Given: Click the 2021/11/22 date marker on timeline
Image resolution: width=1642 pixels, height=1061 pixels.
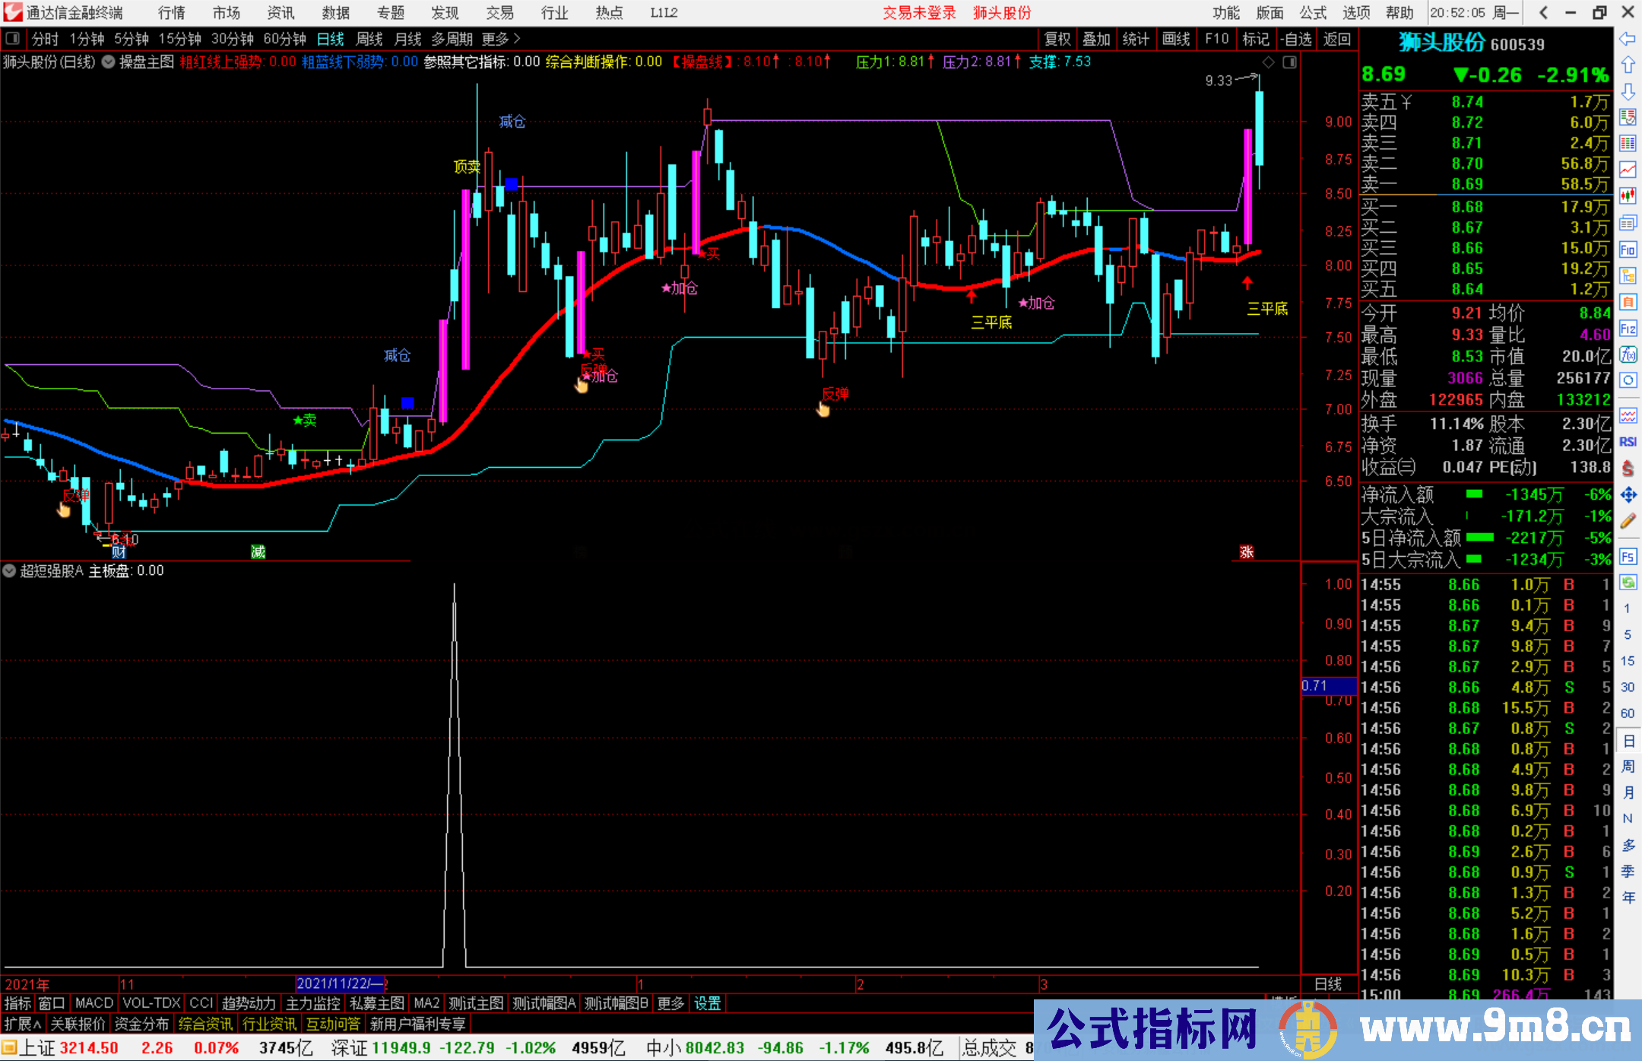Looking at the screenshot, I should coord(340,983).
